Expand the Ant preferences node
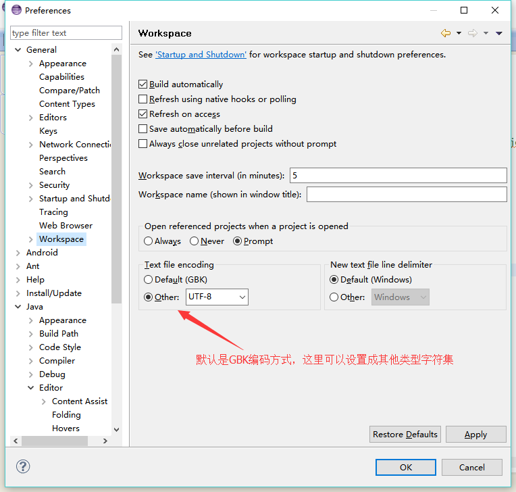 pyautogui.click(x=18, y=266)
